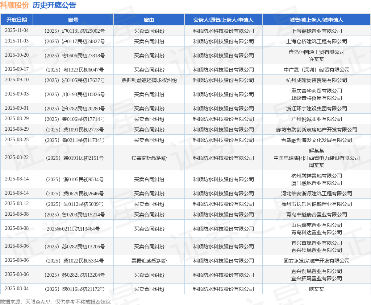Click defendant 许某某
This screenshot has width=371, height=305.
click(x=317, y=59)
